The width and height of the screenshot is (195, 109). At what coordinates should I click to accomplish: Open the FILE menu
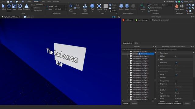coord(3,2)
